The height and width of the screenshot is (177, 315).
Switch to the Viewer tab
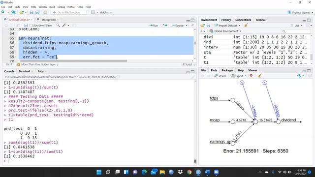tap(252, 70)
